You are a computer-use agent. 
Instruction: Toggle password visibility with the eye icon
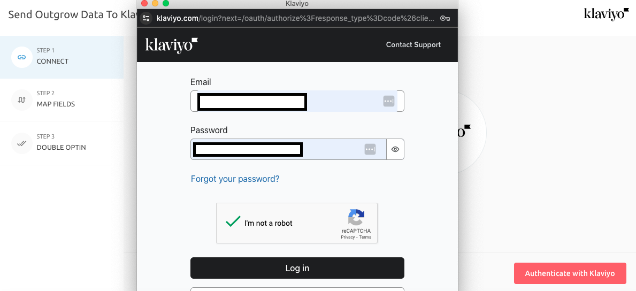(395, 149)
